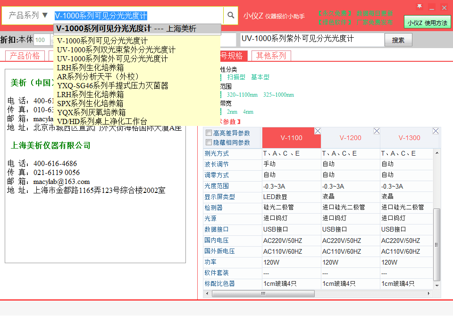The height and width of the screenshot is (316, 453).
Task: Select 2nm bandwidth filter
Action: (x=232, y=112)
